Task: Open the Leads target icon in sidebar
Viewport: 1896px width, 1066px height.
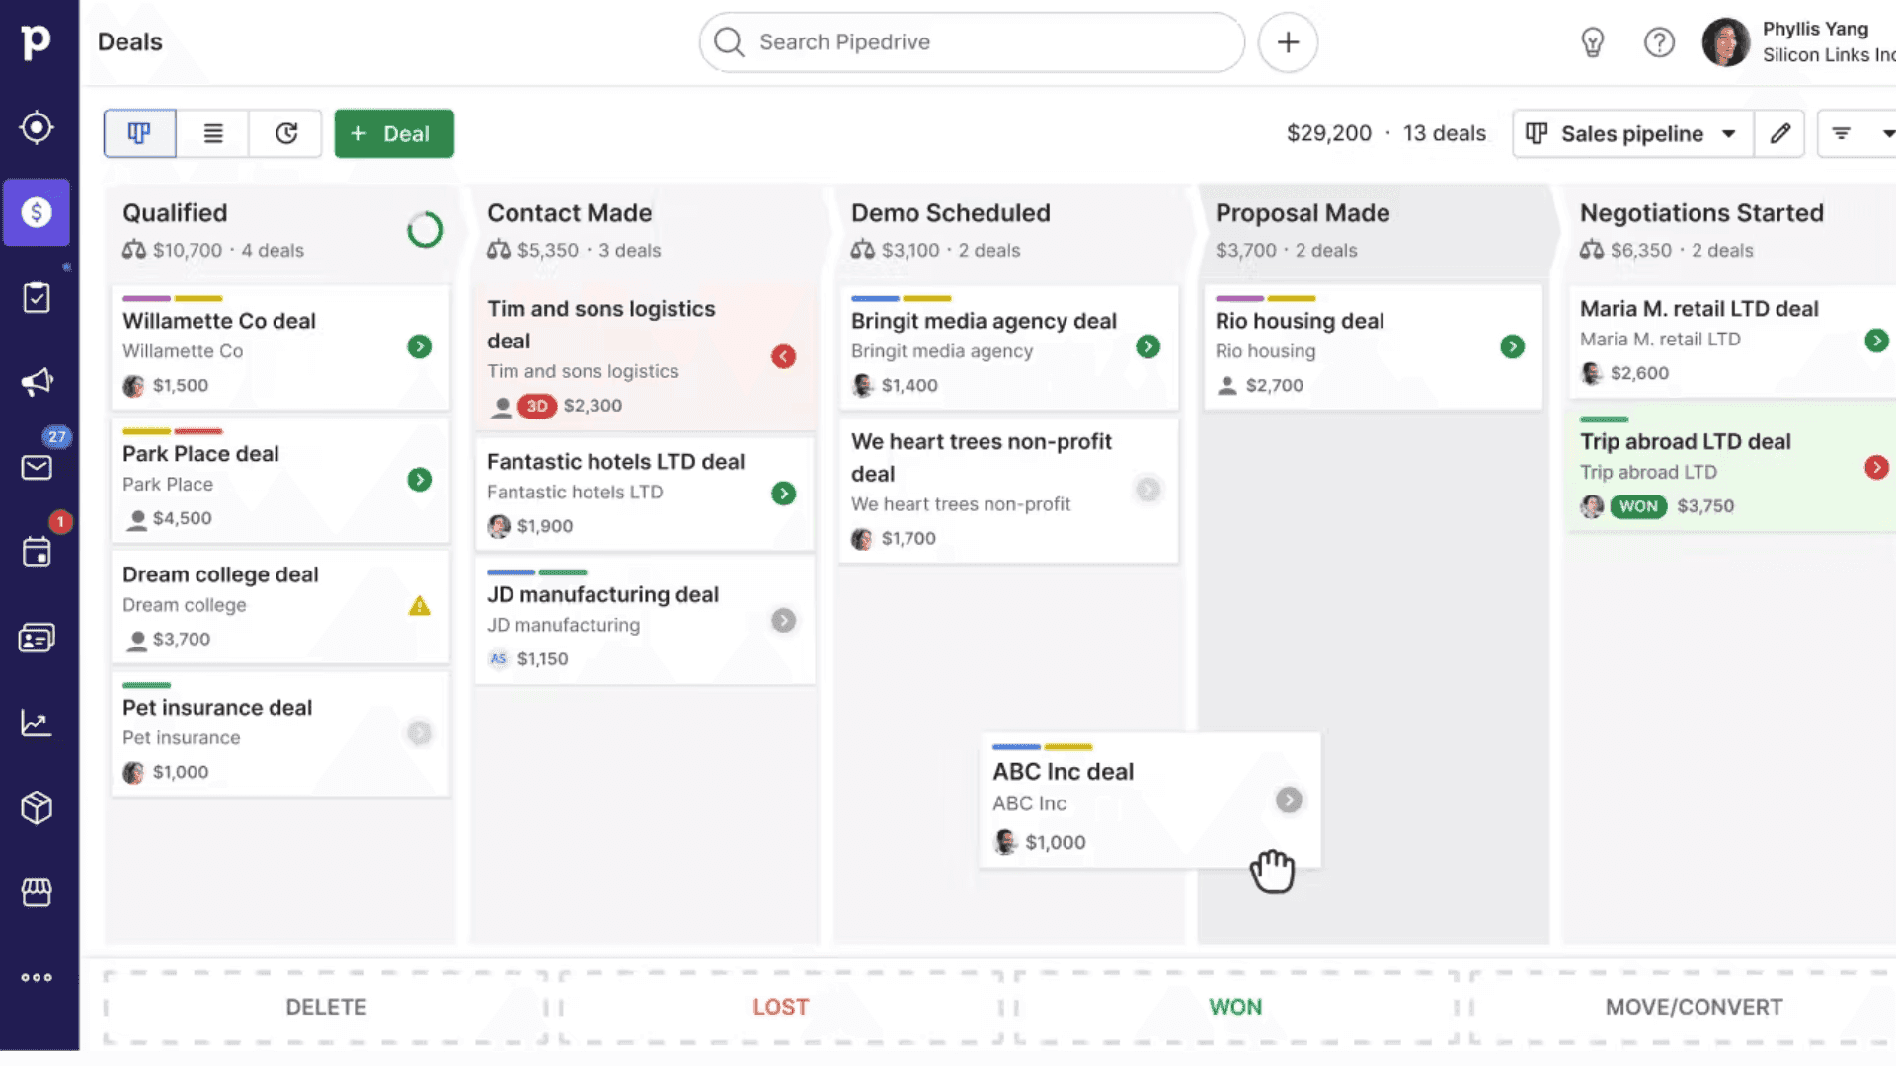Action: click(x=37, y=127)
